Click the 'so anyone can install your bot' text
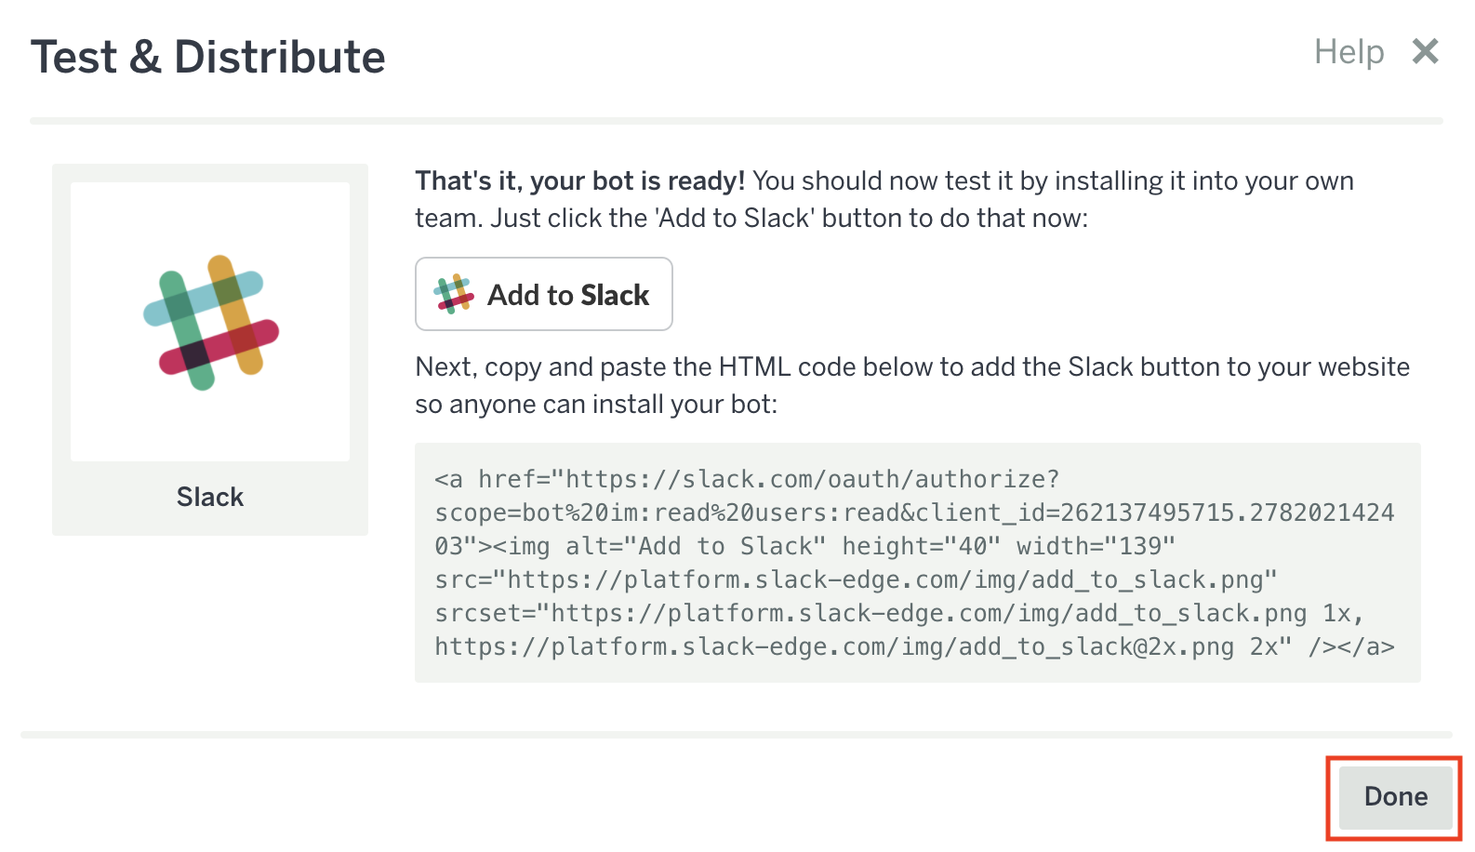 click(595, 405)
